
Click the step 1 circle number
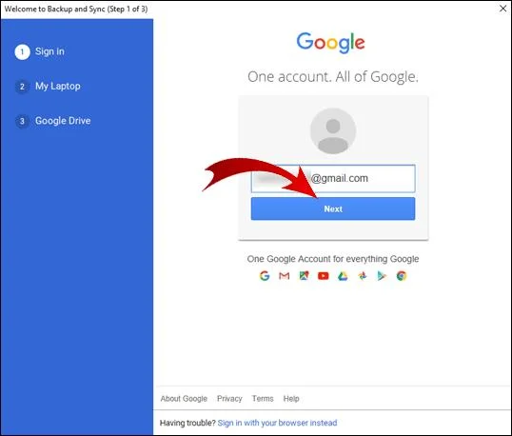[x=22, y=52]
